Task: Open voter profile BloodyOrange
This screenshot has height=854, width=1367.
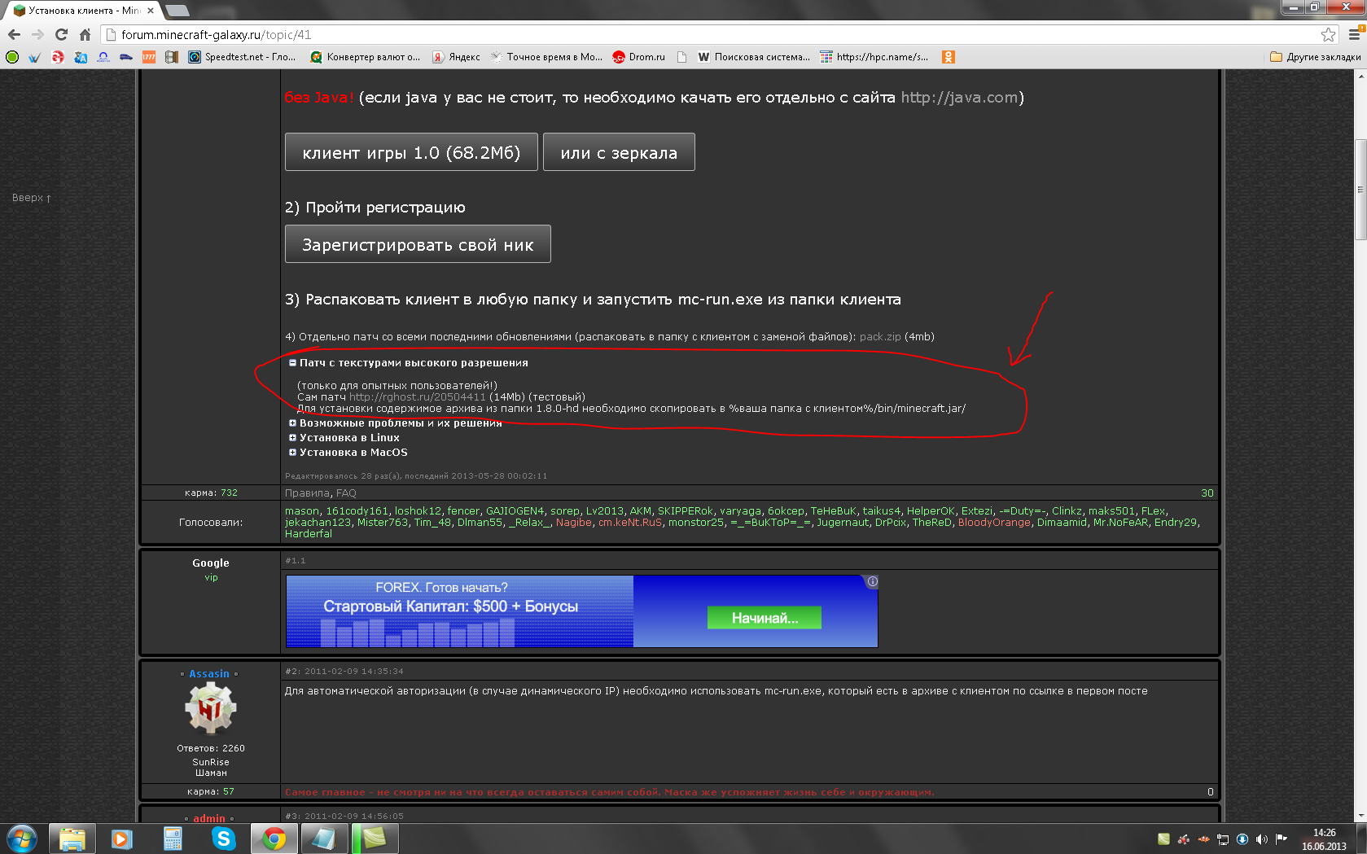Action: [x=994, y=523]
